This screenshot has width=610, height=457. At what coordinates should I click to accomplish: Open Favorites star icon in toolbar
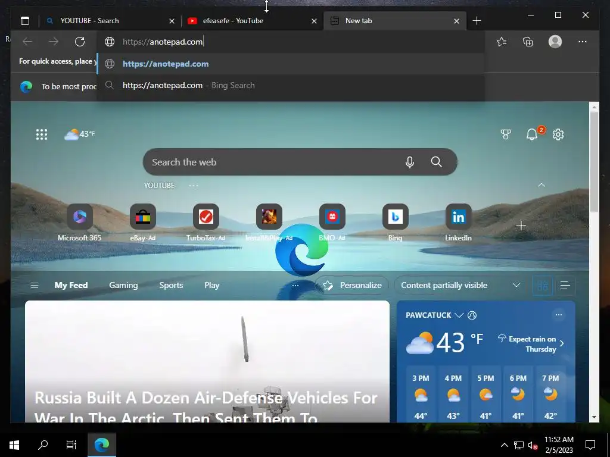click(x=502, y=42)
